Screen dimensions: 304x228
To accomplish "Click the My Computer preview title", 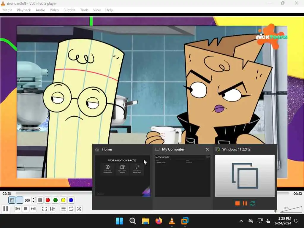I will [173, 149].
